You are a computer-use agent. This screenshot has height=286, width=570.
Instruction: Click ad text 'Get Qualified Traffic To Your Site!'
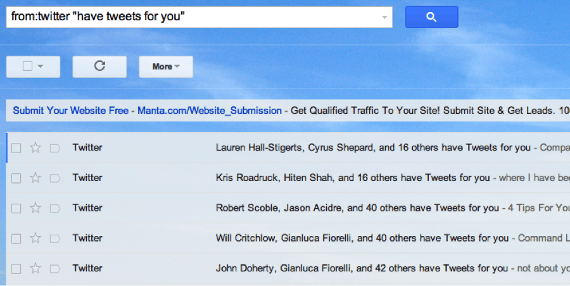click(365, 111)
